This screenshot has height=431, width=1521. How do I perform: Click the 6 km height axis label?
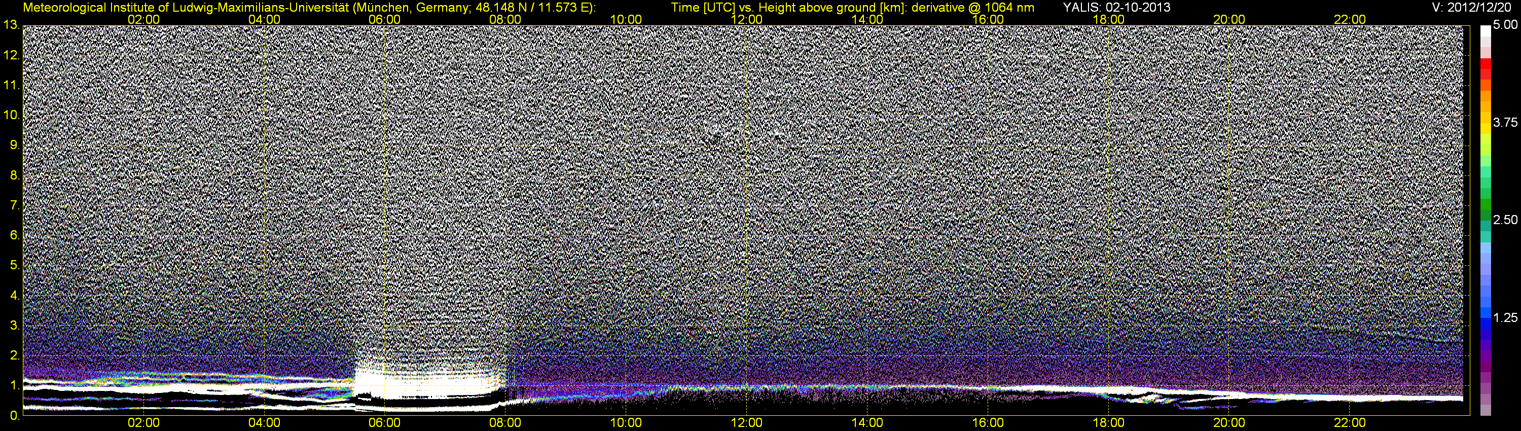click(14, 236)
